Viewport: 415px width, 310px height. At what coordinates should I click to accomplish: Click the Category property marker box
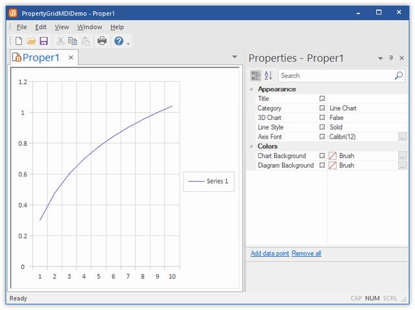tap(322, 108)
